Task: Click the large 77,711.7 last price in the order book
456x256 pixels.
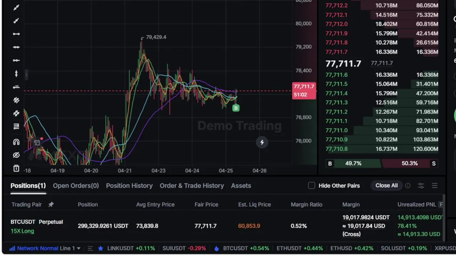Action: click(x=343, y=64)
